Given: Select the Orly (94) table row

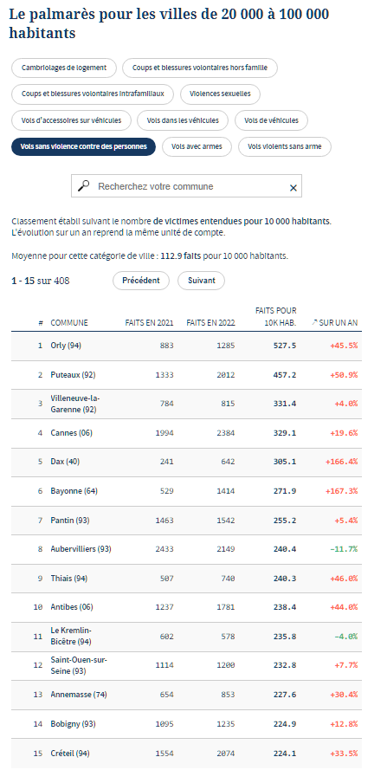Looking at the screenshot, I should pos(187,346).
